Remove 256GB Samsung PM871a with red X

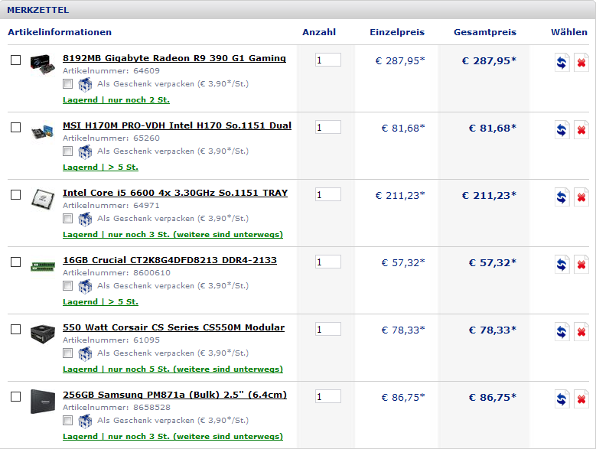[581, 399]
